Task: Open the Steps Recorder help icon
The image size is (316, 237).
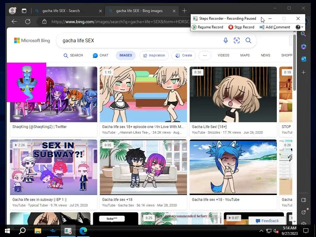Action: 298,27
